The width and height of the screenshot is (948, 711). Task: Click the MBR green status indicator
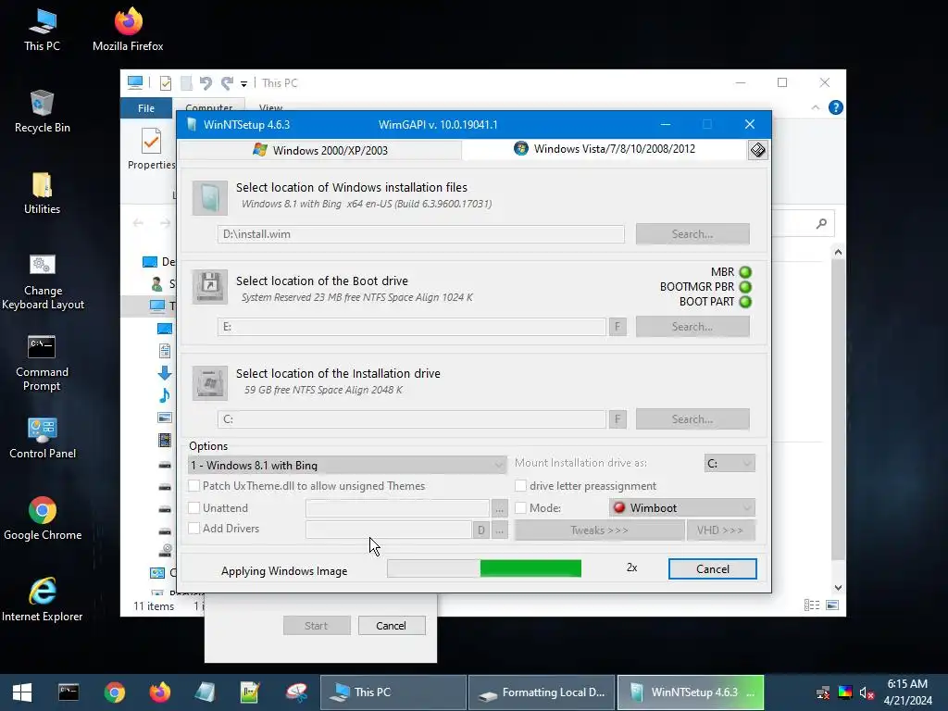[745, 272]
